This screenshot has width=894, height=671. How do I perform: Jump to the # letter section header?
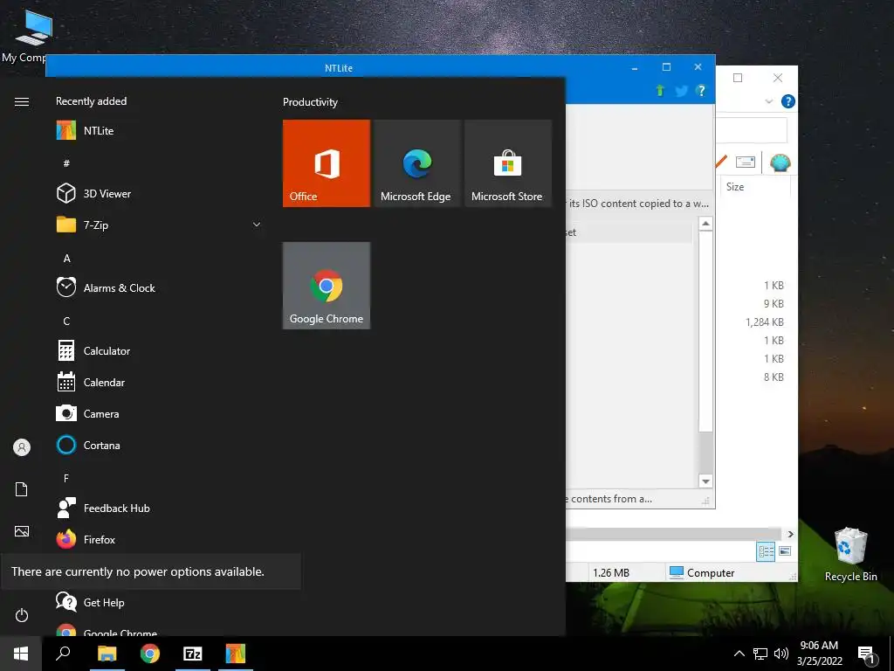[66, 163]
